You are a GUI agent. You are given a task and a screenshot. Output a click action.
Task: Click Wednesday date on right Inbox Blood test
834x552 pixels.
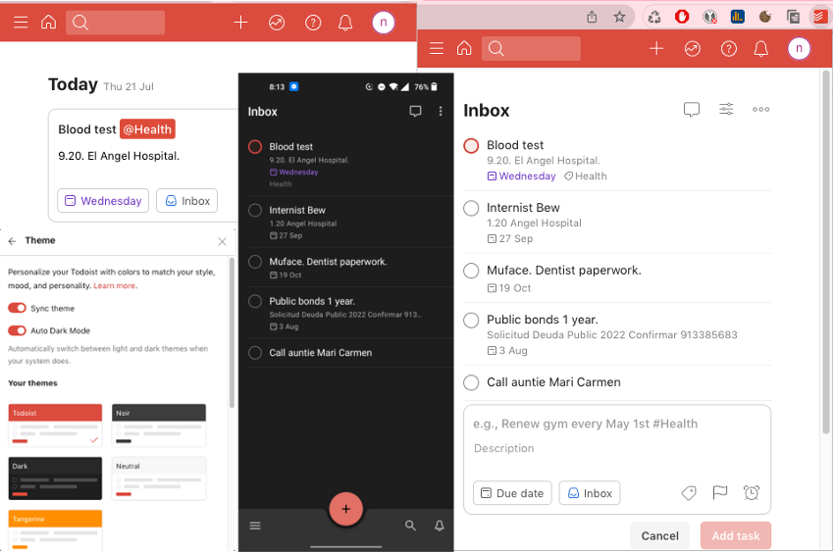pyautogui.click(x=522, y=176)
